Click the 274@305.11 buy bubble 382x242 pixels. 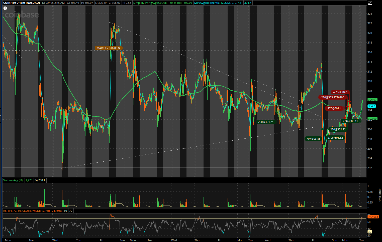pyautogui.click(x=350, y=121)
